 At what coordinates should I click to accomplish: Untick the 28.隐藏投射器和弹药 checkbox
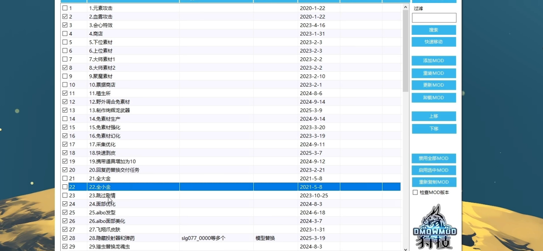coord(65,238)
